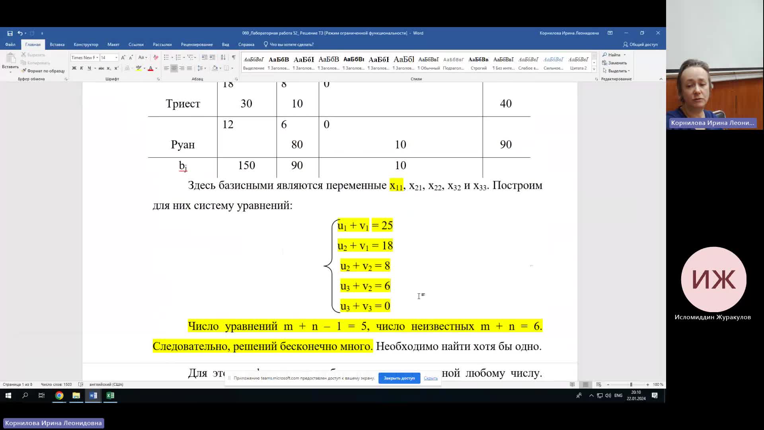
Task: Switch to the Insert (Вставка) tab
Action: (57, 44)
